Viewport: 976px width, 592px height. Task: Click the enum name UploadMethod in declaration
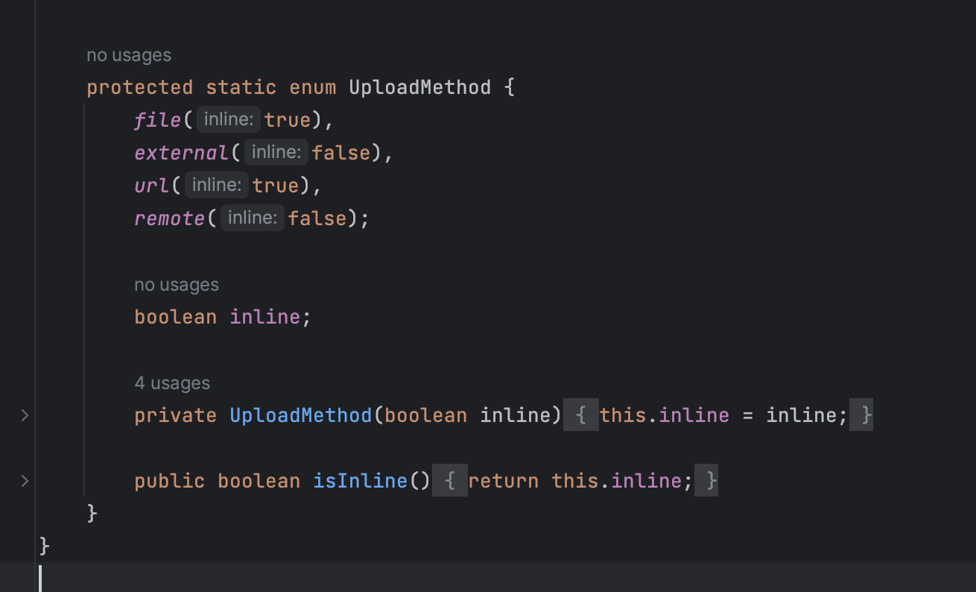[420, 87]
